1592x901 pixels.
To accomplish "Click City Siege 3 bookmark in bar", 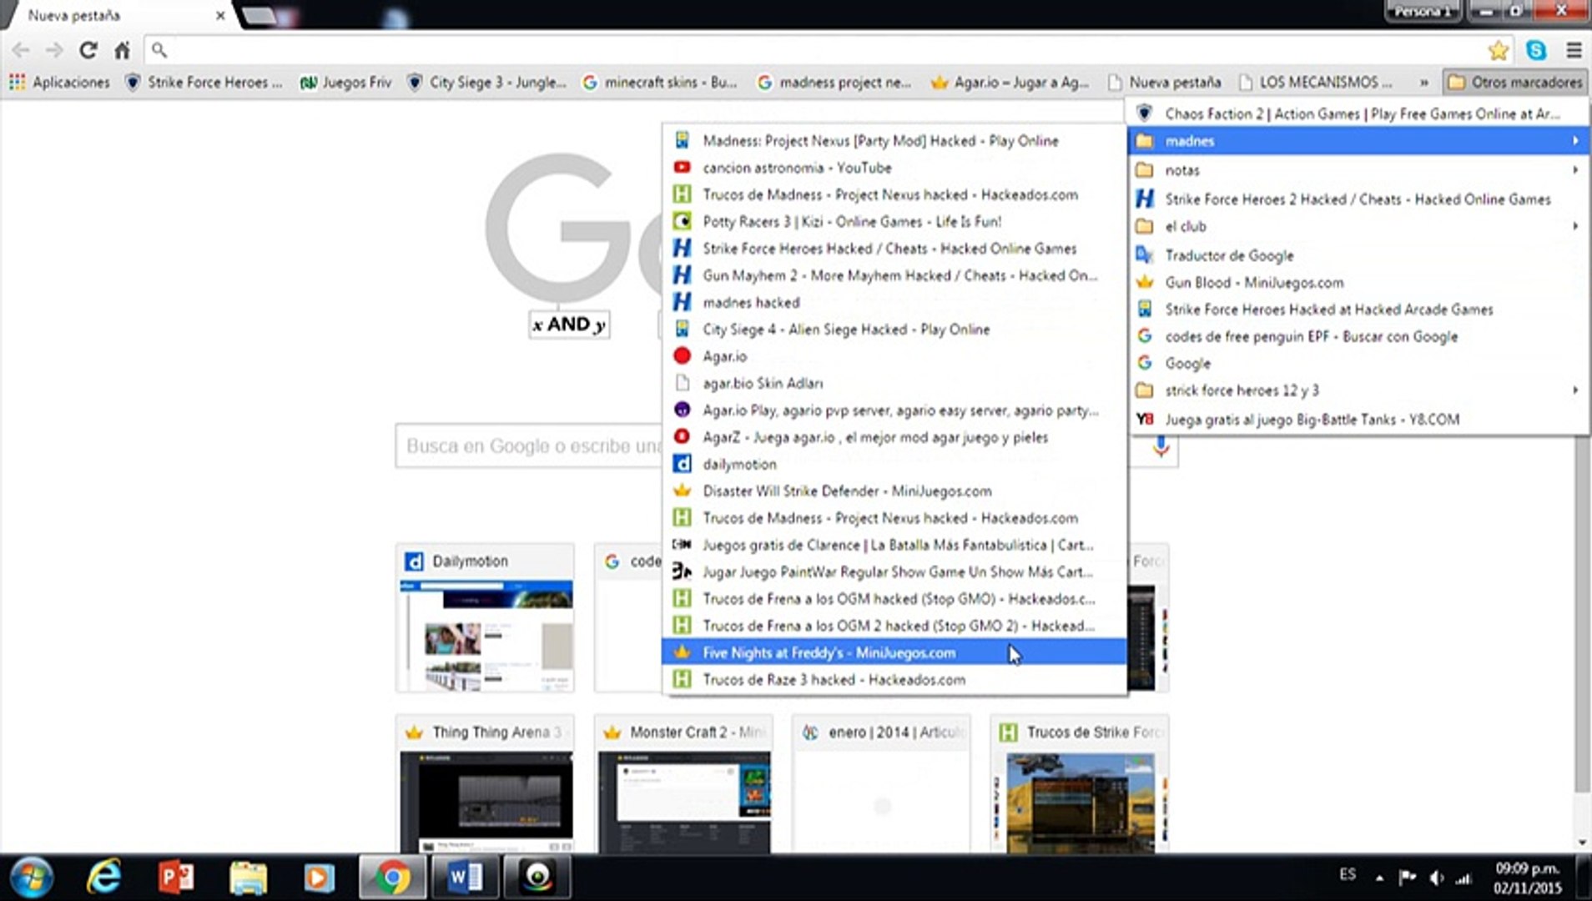I will [x=486, y=83].
